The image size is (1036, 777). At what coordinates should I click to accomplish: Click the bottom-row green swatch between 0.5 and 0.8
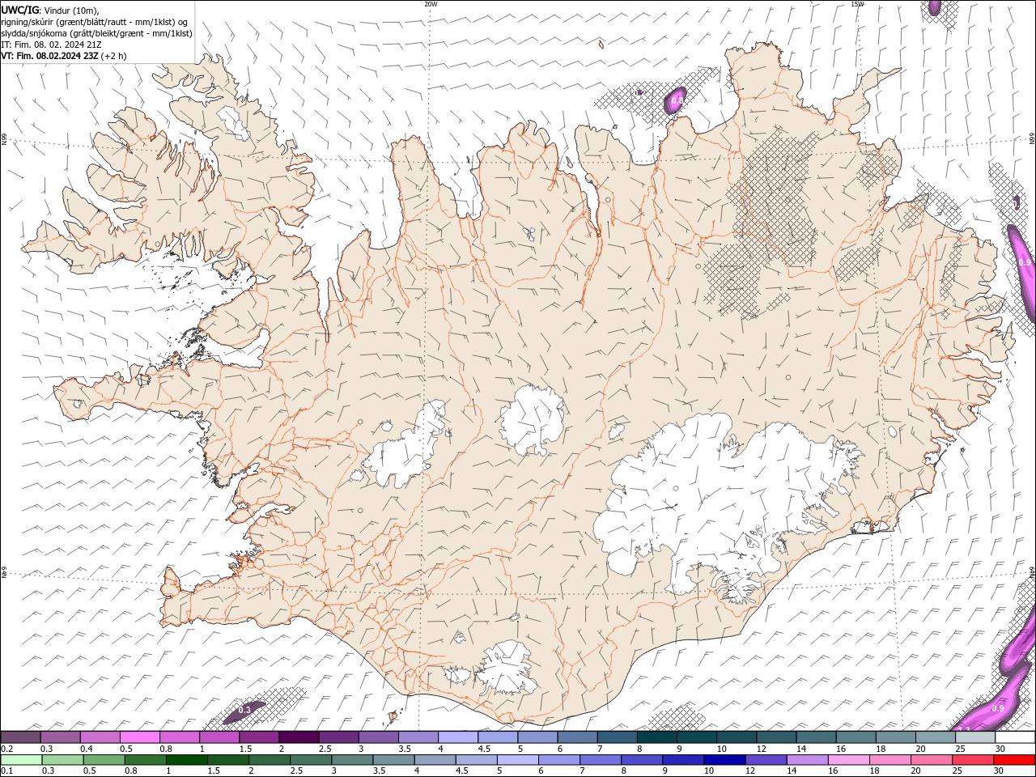[x=104, y=759]
